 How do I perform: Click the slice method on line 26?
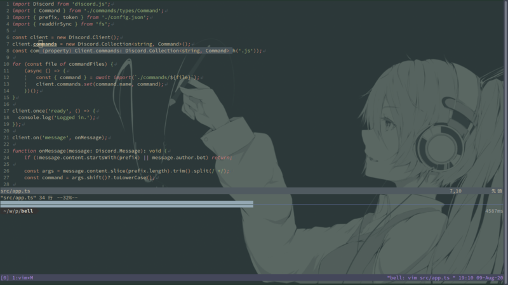coord(118,171)
